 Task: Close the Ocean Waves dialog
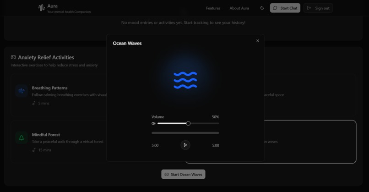[x=258, y=40]
